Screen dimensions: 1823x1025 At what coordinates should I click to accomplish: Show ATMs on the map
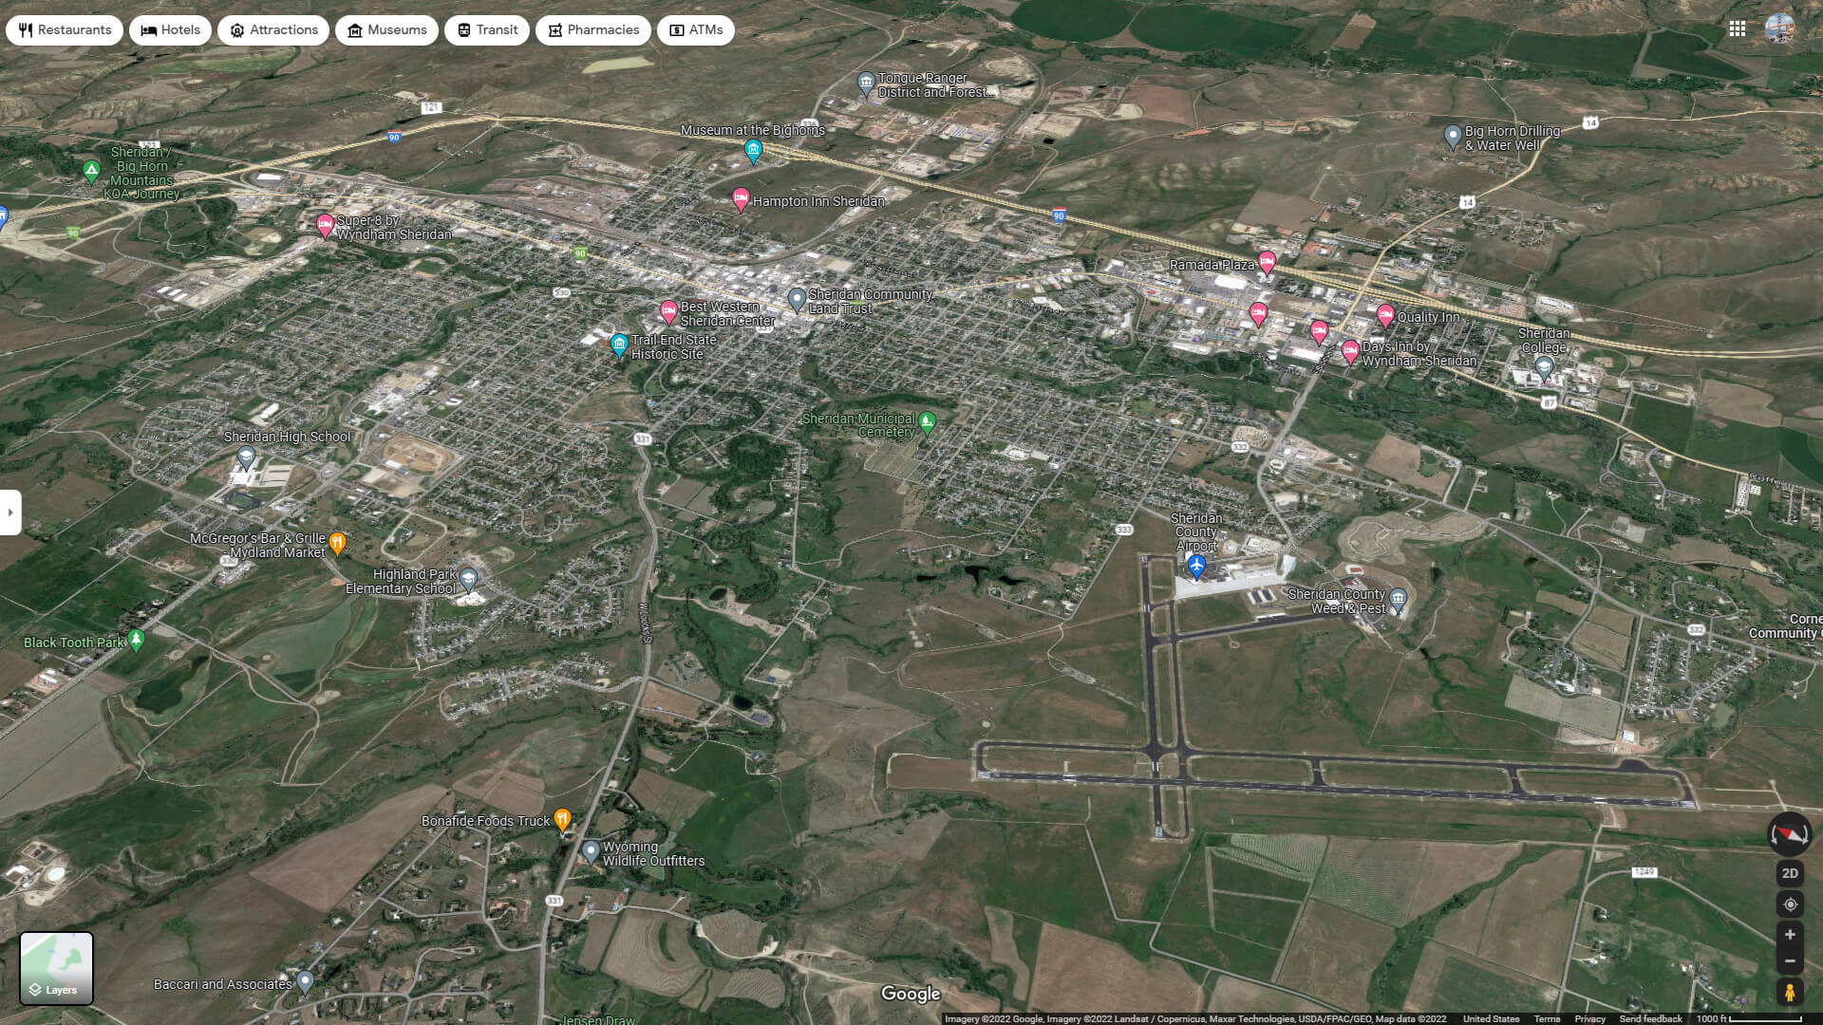pos(696,30)
